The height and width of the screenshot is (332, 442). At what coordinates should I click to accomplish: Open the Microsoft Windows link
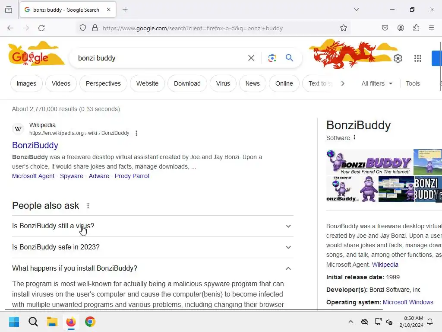pyautogui.click(x=408, y=302)
